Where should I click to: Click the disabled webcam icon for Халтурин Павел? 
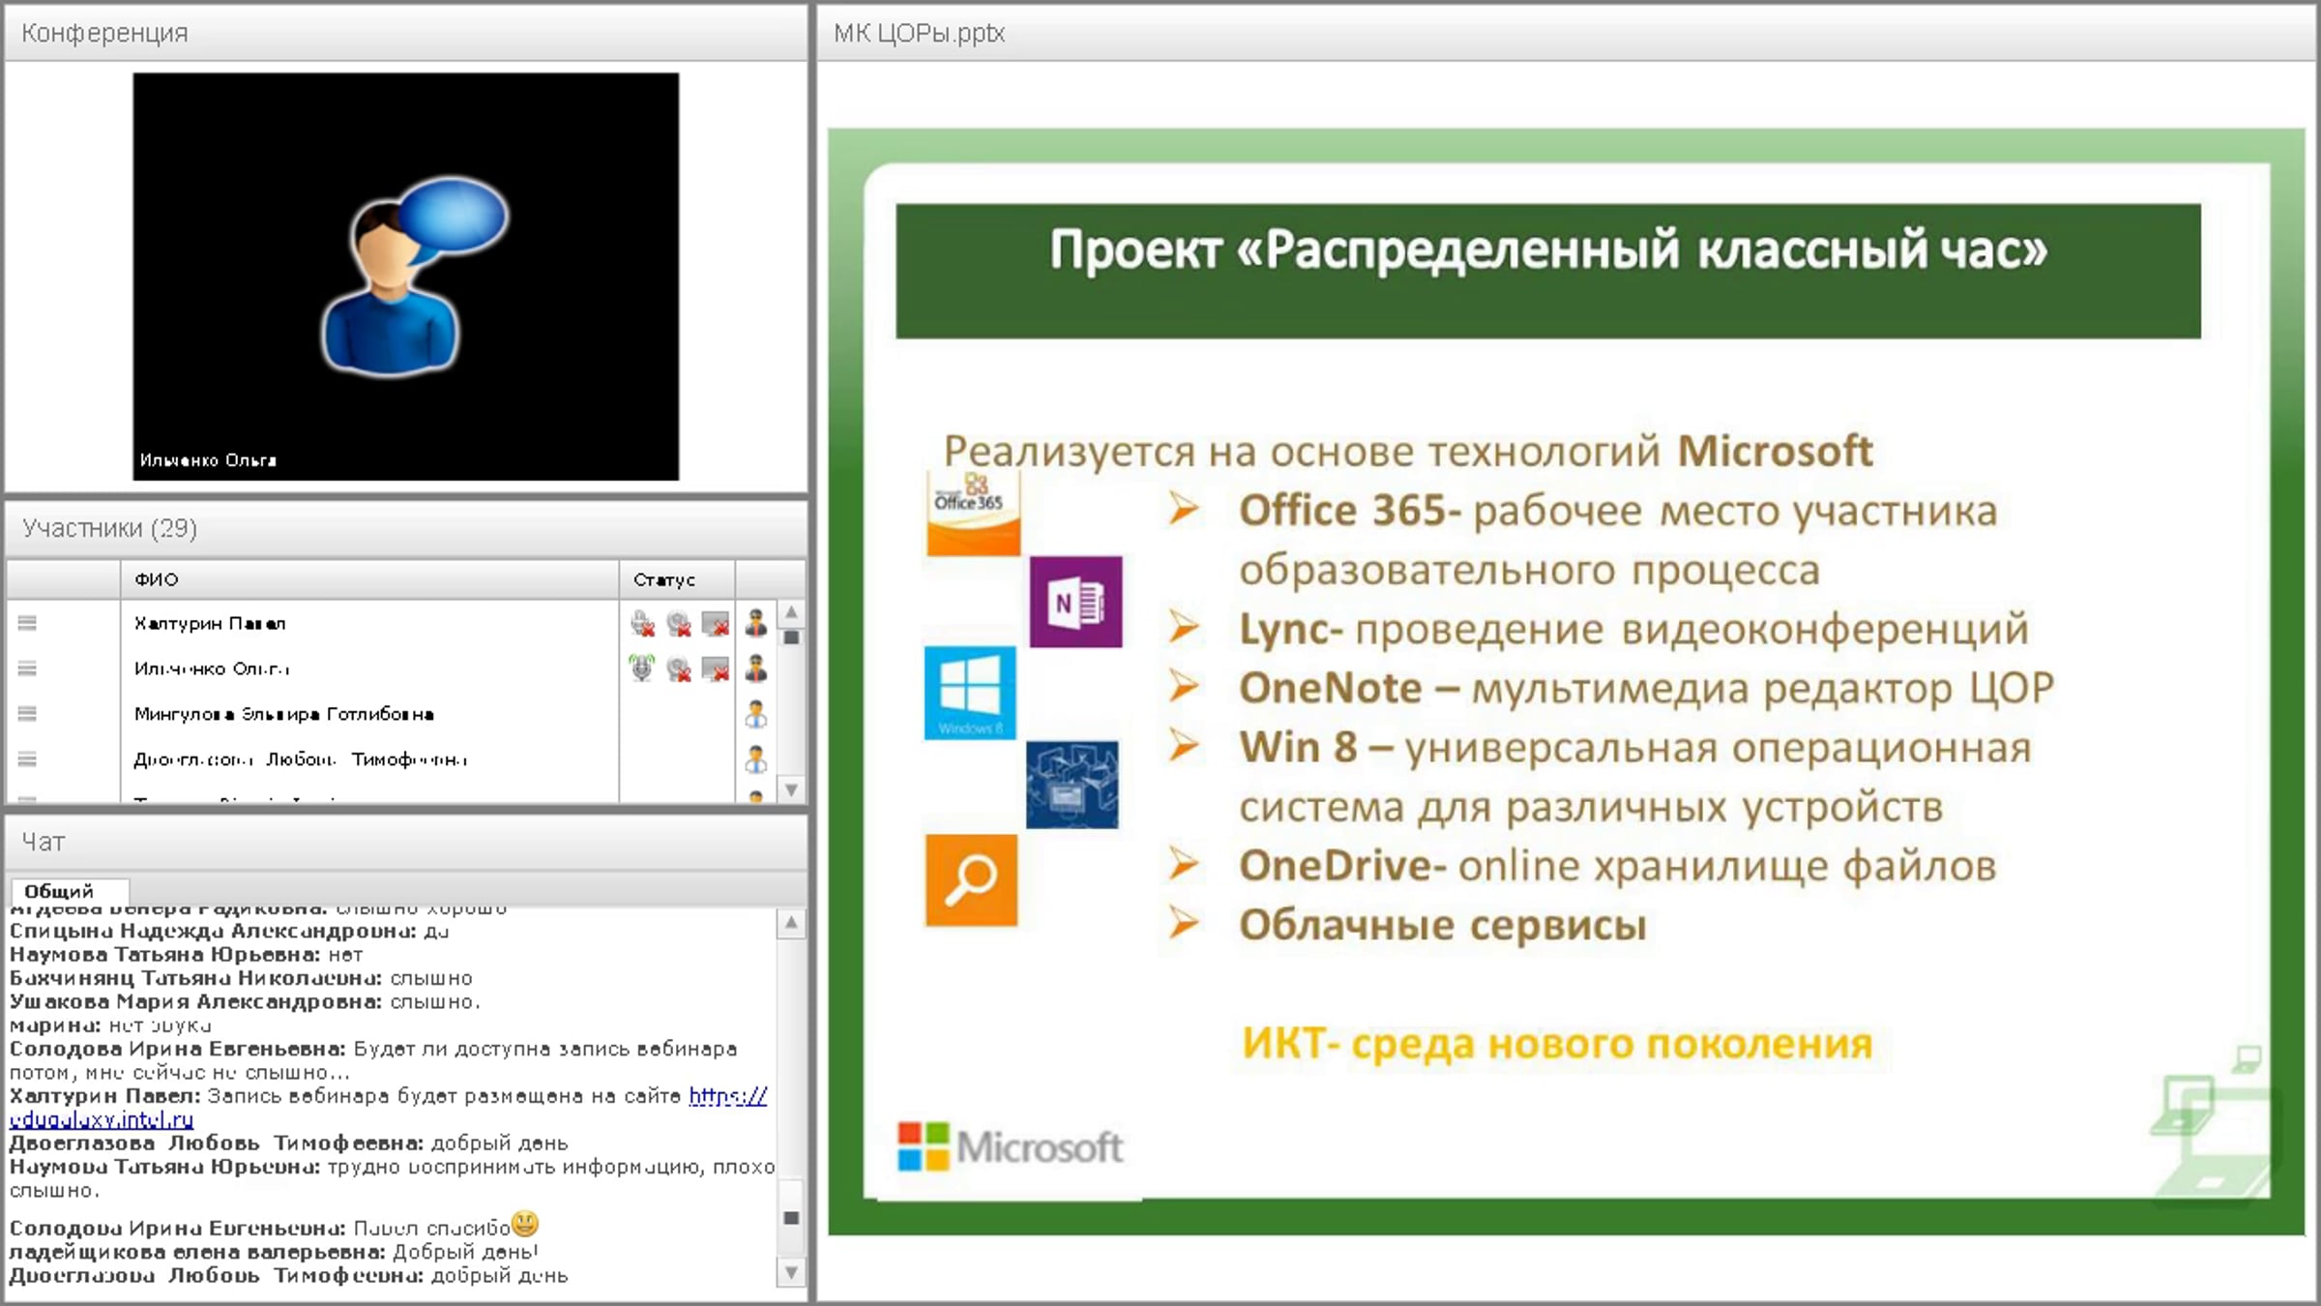click(679, 624)
